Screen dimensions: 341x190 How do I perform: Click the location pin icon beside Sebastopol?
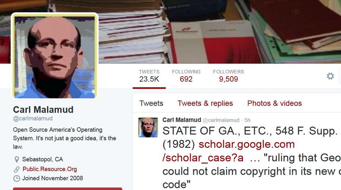pyautogui.click(x=16, y=159)
